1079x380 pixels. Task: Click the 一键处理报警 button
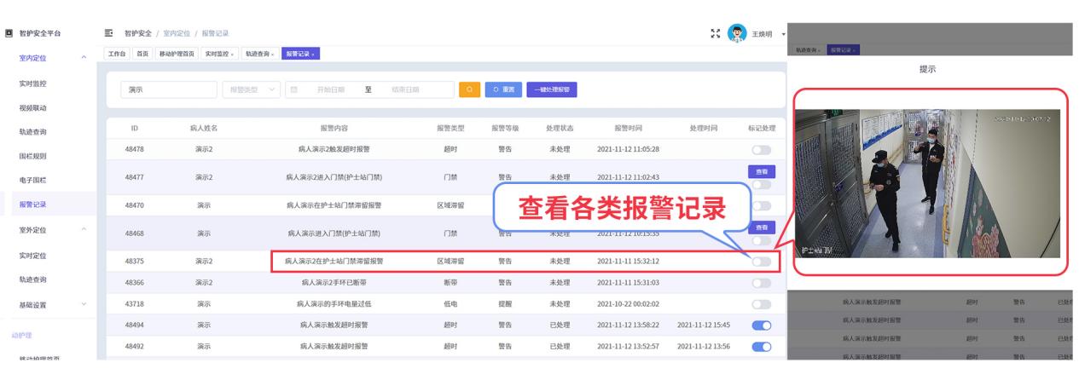pyautogui.click(x=552, y=90)
